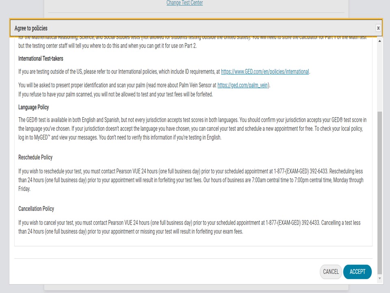The image size is (390, 293).
Task: Click the Language Policy heading
Action: point(33,107)
